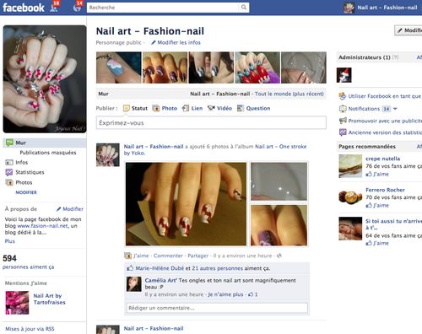Click the Utiliser Facebook en tant que icon

tap(343, 96)
